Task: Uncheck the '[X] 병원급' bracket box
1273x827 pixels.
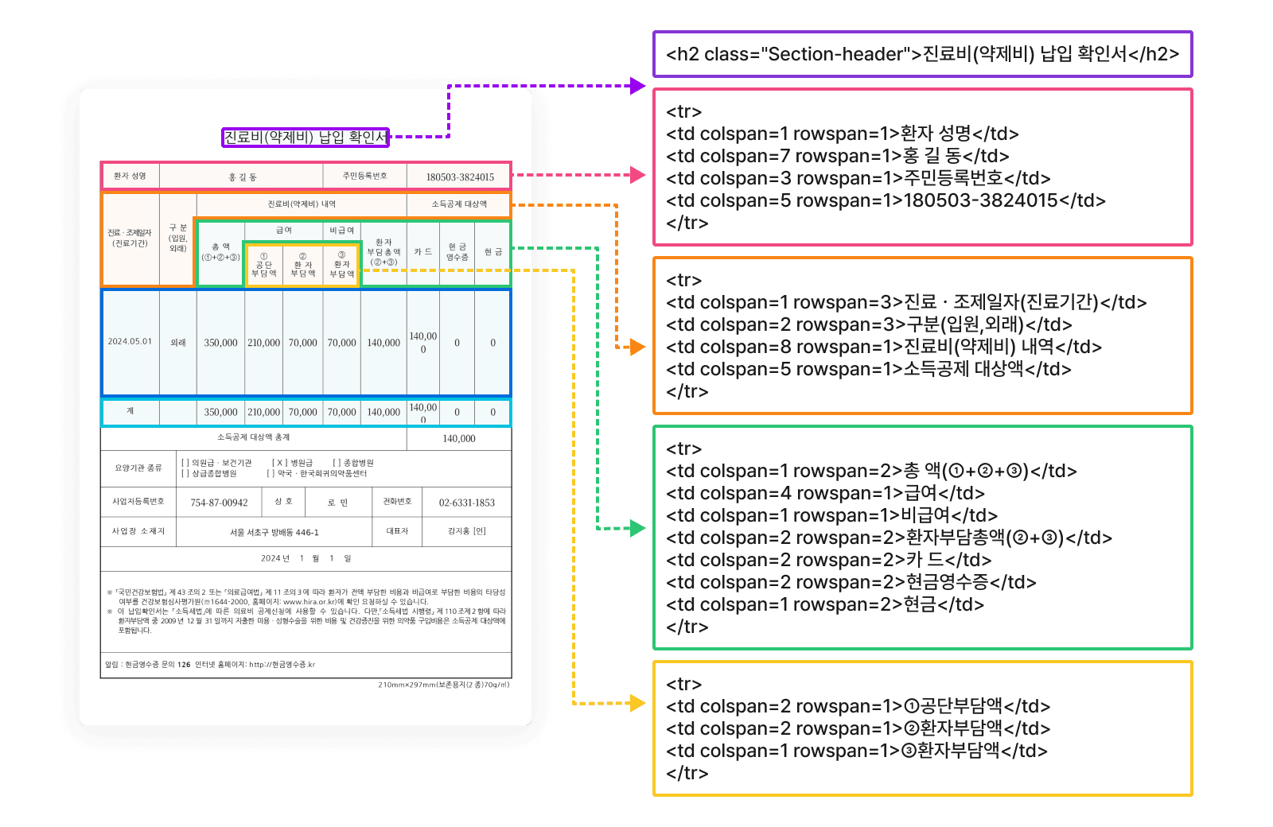Action: tap(278, 463)
